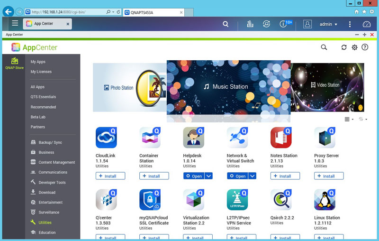
Task: Select the QNAP Store sidebar icon
Action: (15, 64)
